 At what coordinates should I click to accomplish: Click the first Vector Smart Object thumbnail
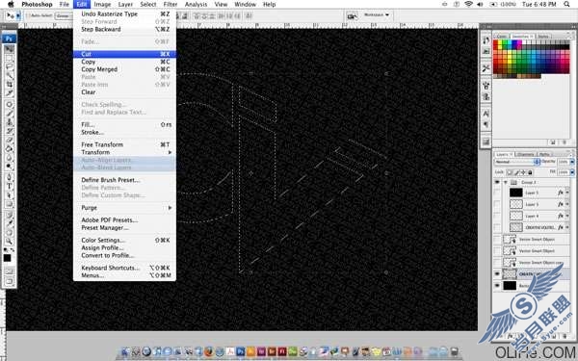(x=510, y=240)
